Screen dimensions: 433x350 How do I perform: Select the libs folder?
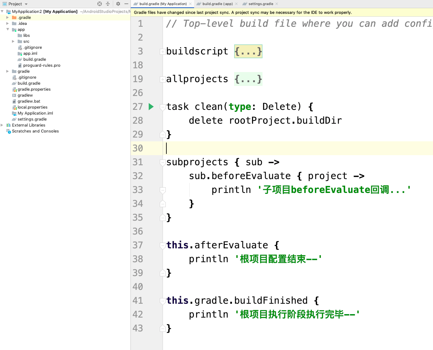pyautogui.click(x=26, y=36)
